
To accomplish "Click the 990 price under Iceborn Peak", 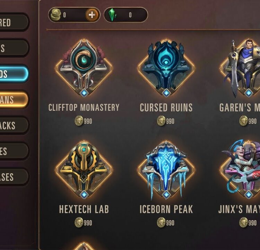I will click(x=170, y=223).
